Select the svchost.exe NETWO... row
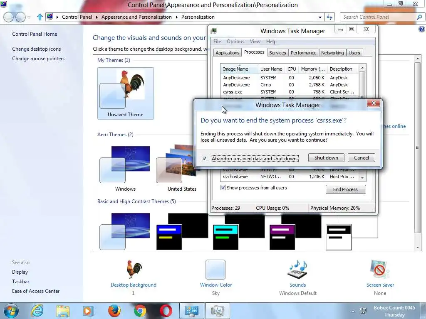The width and height of the screenshot is (426, 319). 290,177
